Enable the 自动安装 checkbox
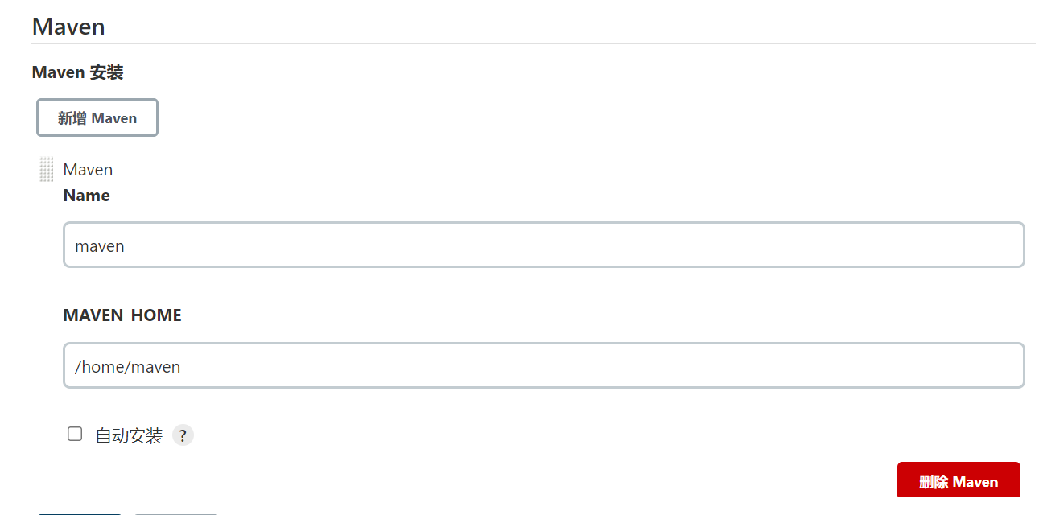The image size is (1039, 515). tap(75, 434)
